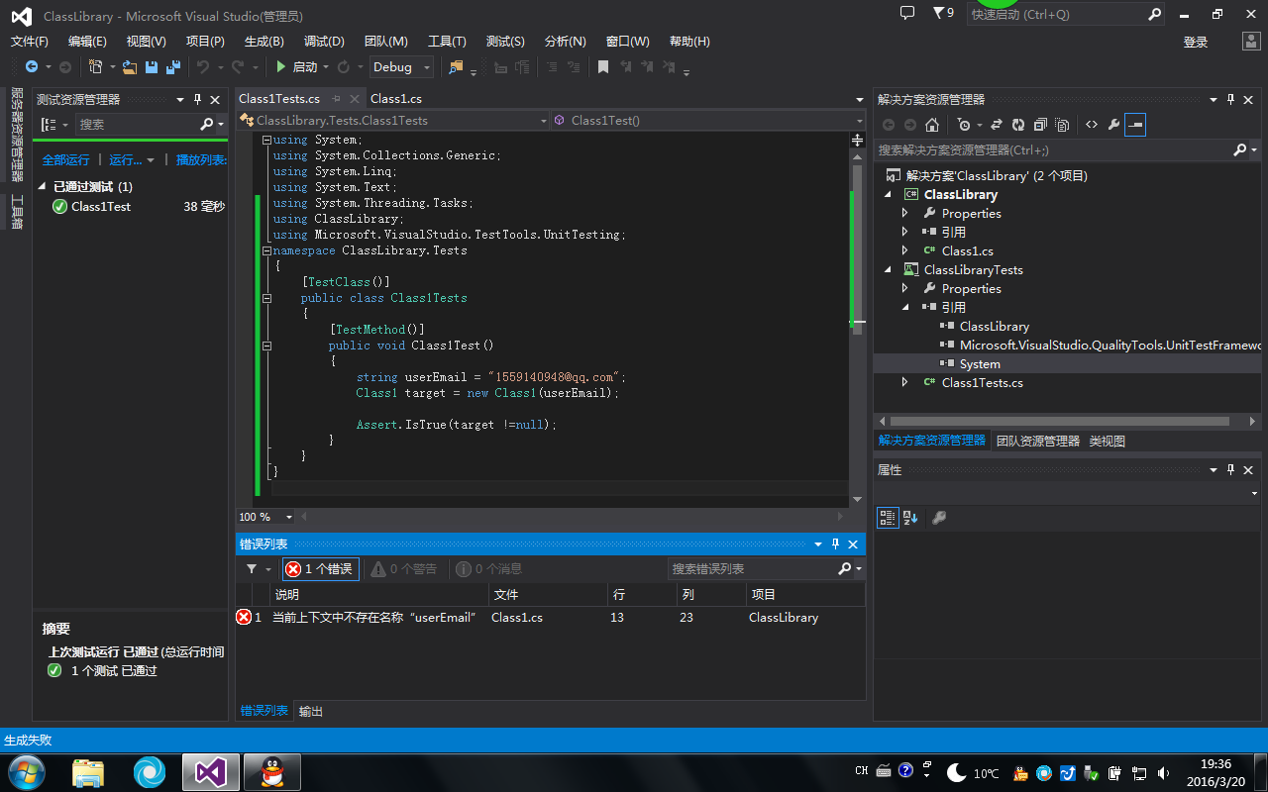Click the Property Pages wrench in Properties panel

[939, 518]
